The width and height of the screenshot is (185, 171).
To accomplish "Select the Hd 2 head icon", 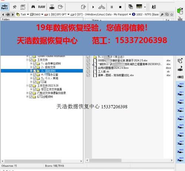I will (x=180, y=102).
